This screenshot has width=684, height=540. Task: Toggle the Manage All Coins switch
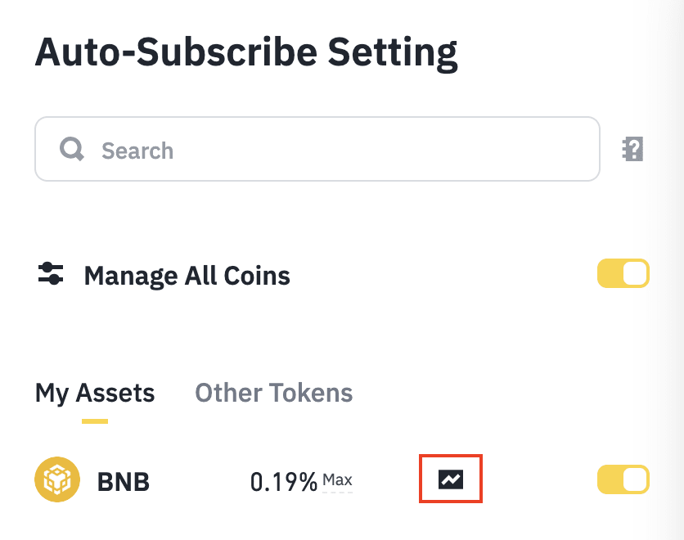click(623, 274)
